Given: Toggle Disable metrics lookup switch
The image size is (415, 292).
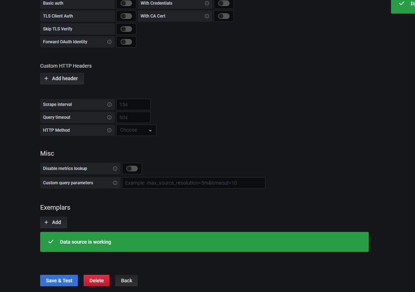Looking at the screenshot, I should pyautogui.click(x=132, y=169).
